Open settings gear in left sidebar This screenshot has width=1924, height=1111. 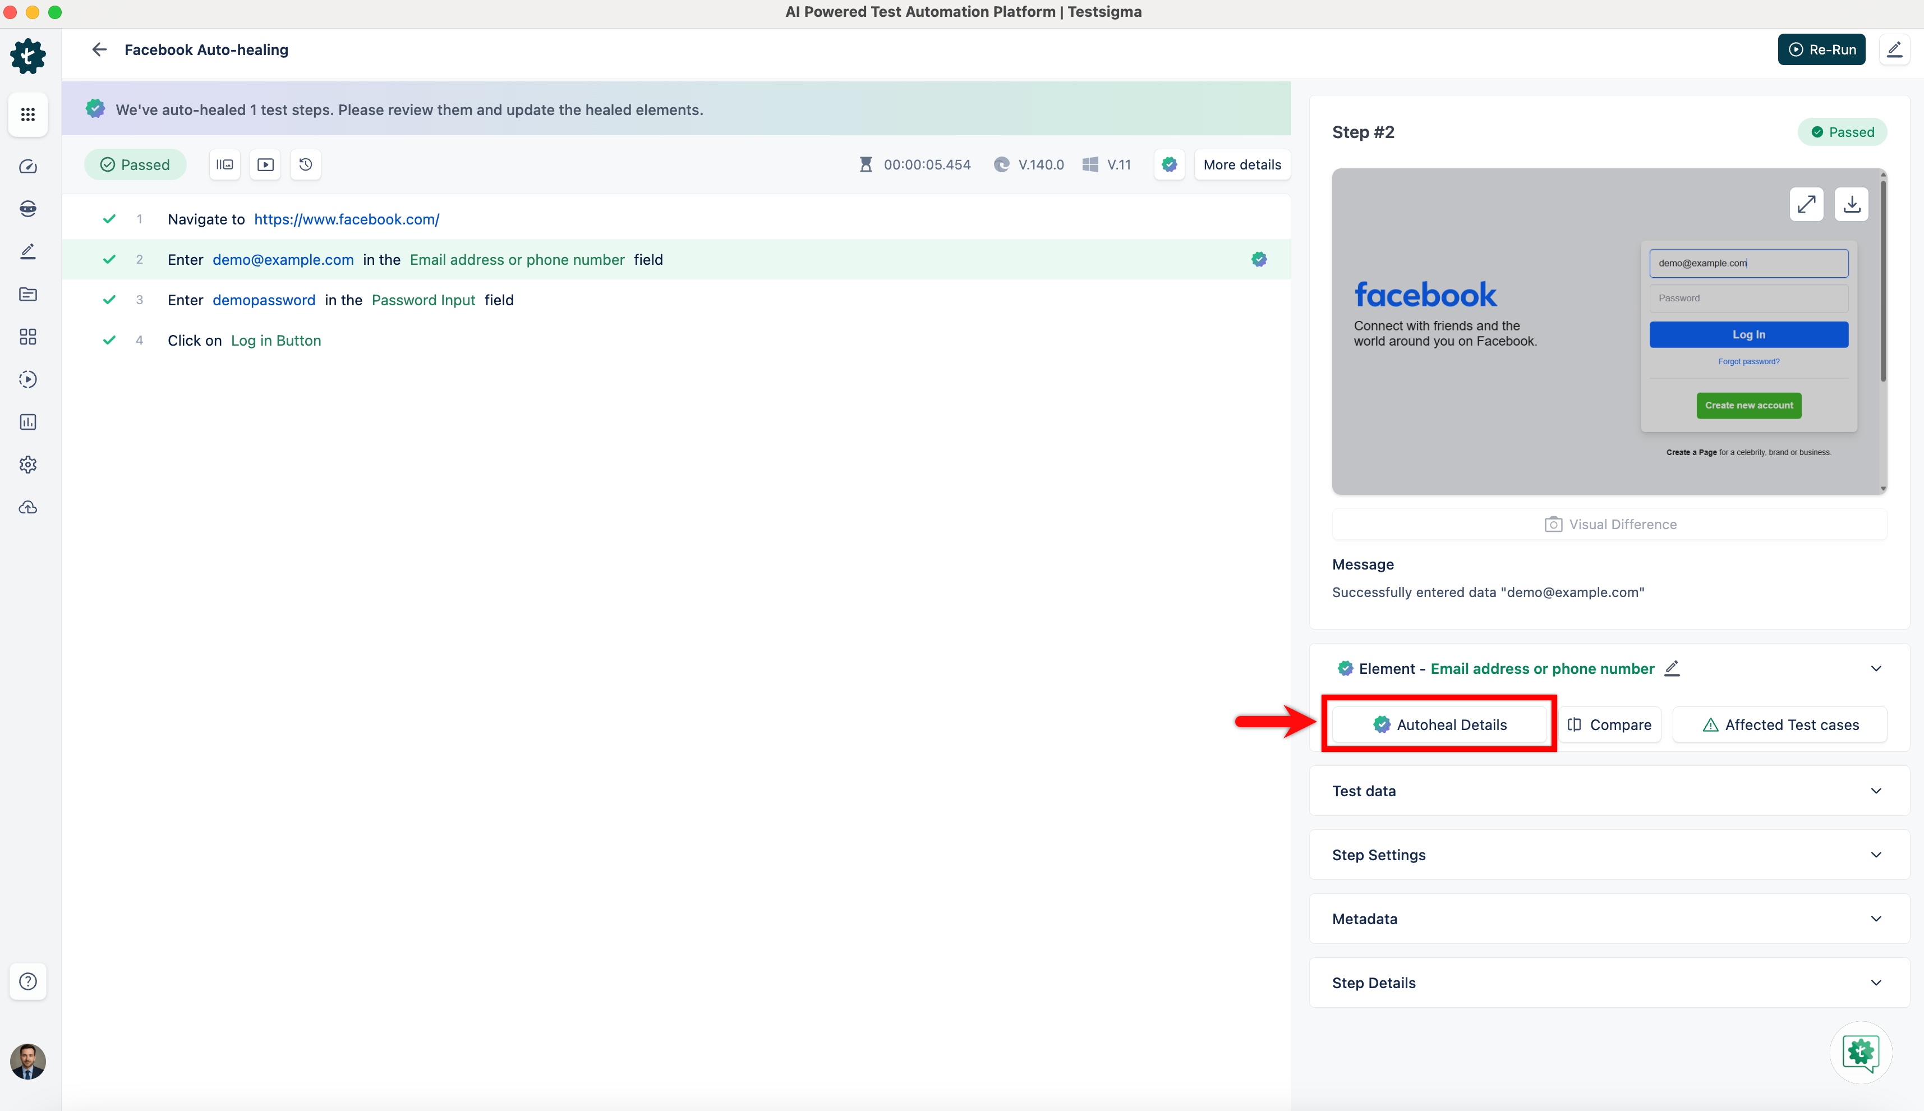coord(28,465)
